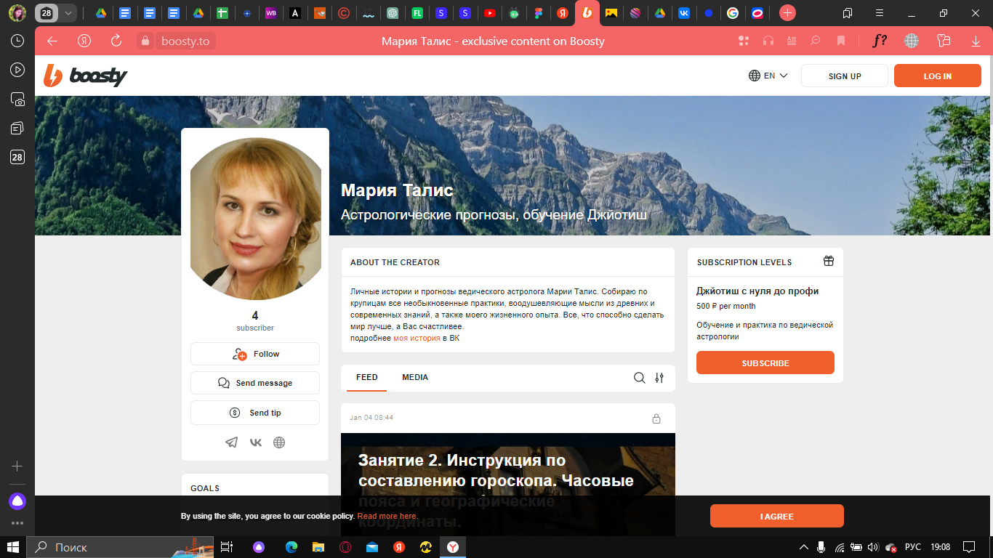The image size is (993, 558).
Task: Open sidebar history clock icon
Action: tap(17, 41)
